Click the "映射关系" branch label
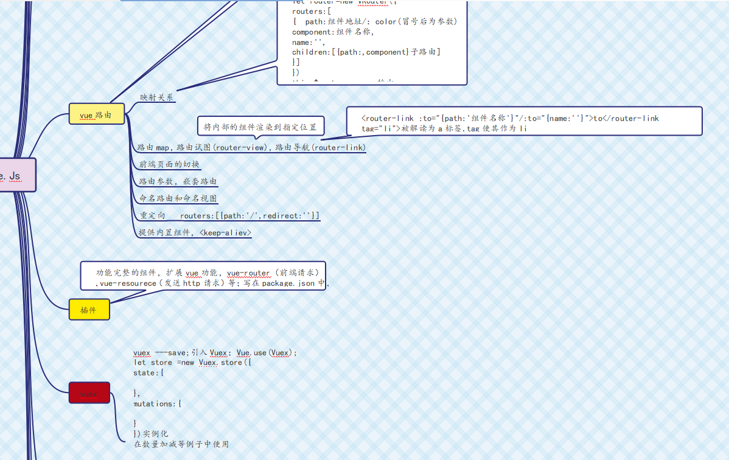Viewport: 729px width, 460px height. (156, 97)
